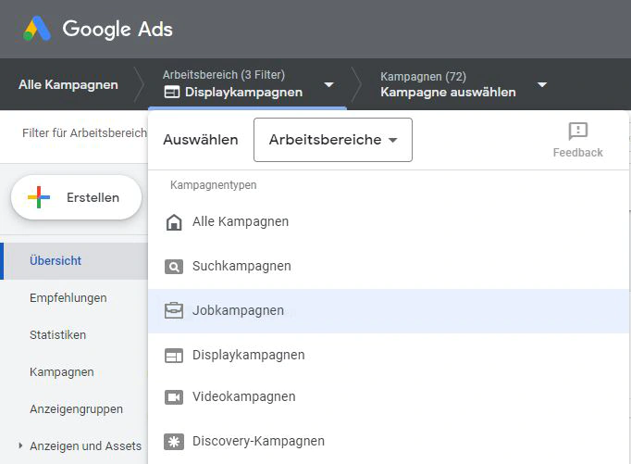Click the magnifier icon for Suchkampagnen

pyautogui.click(x=174, y=267)
